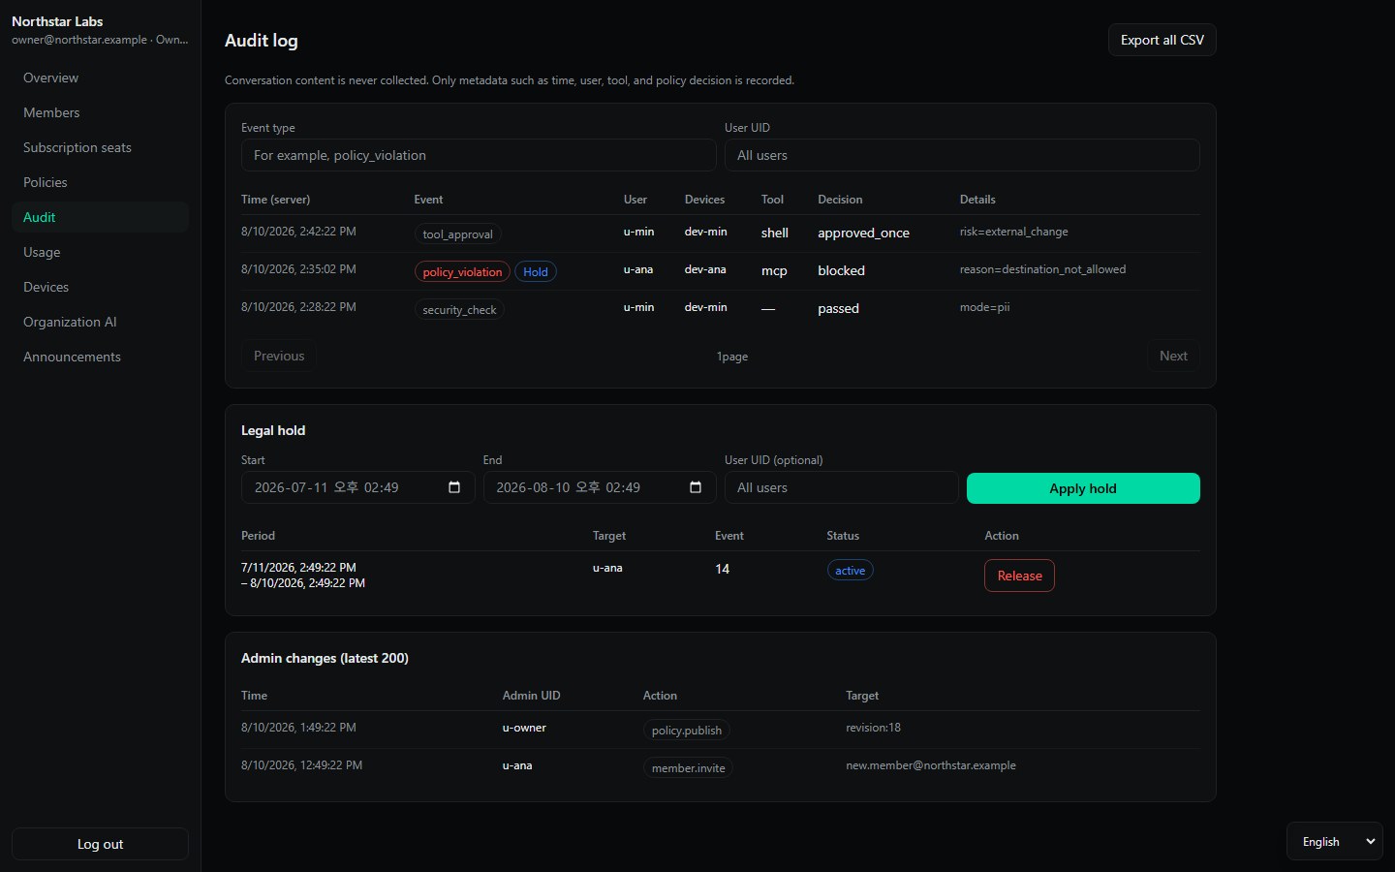
Task: Click revision:18 target text
Action: click(x=873, y=728)
